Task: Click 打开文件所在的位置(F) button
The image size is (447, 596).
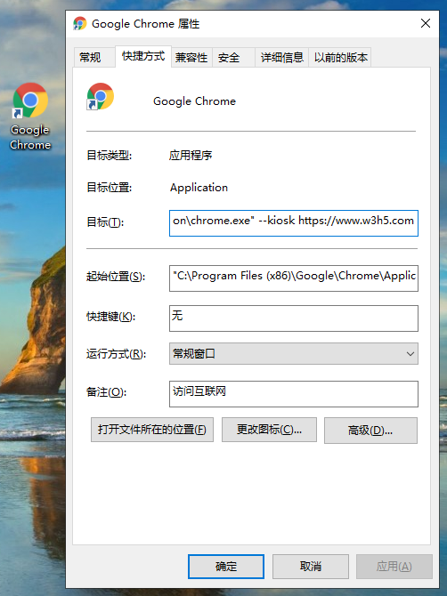Action: point(152,430)
